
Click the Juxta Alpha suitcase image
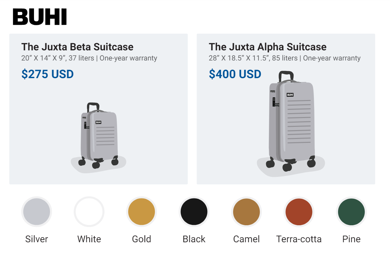point(291,124)
